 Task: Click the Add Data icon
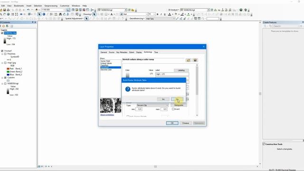tap(37, 9)
